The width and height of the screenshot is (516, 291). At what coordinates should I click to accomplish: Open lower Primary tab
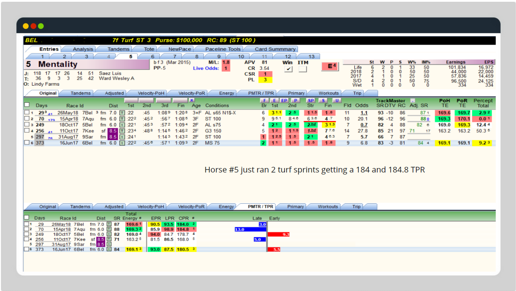pyautogui.click(x=295, y=207)
